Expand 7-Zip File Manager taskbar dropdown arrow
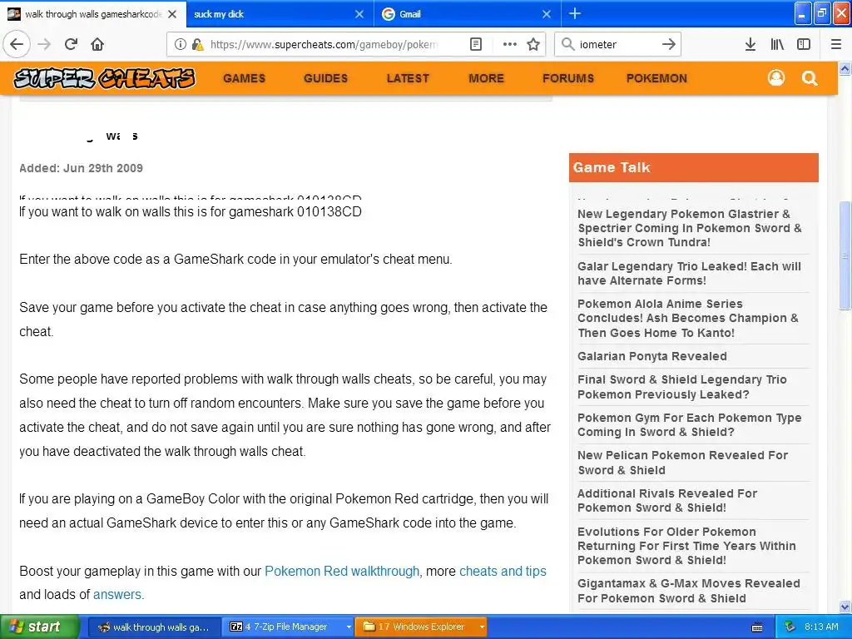This screenshot has height=639, width=852. pyautogui.click(x=349, y=627)
